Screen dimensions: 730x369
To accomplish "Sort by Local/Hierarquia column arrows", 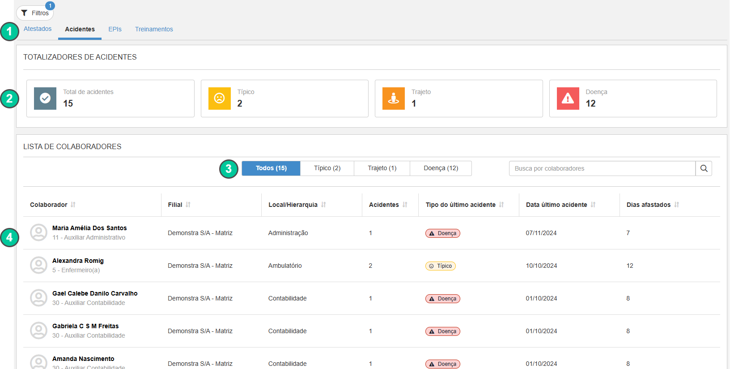I will coord(323,205).
